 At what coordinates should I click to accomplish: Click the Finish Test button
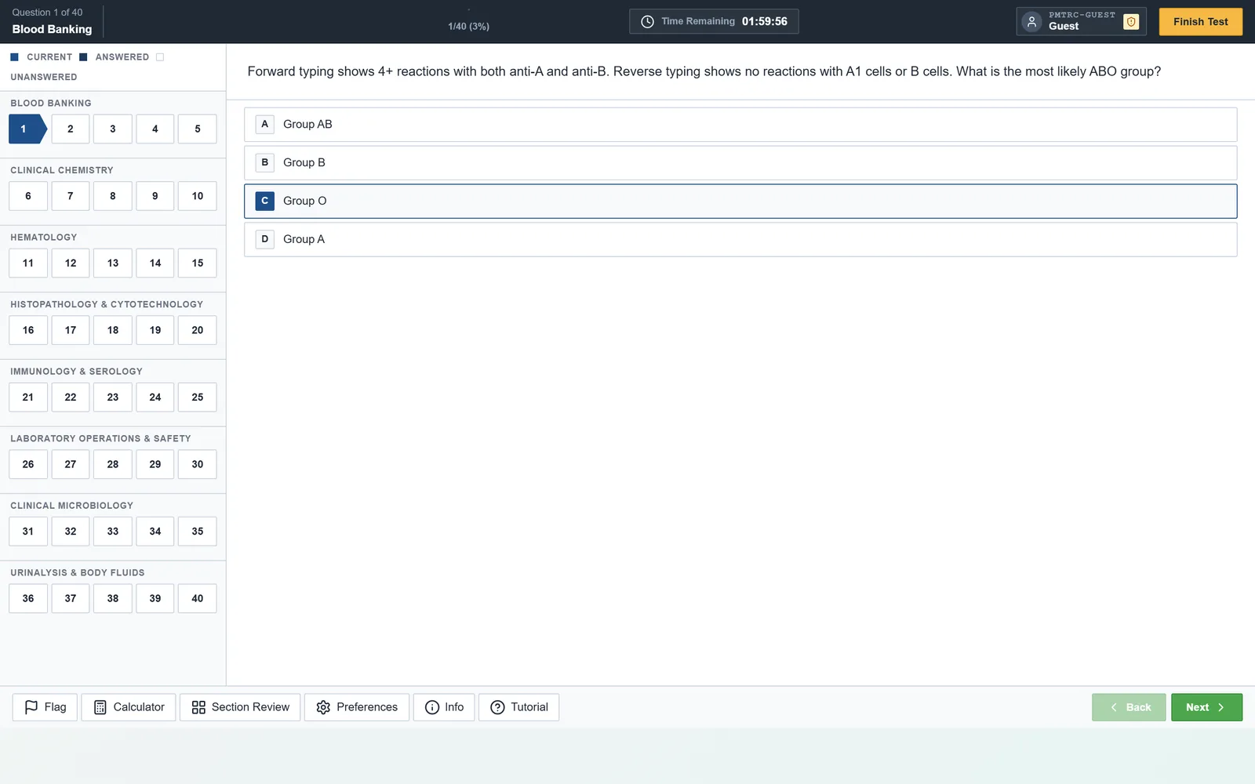1201,22
